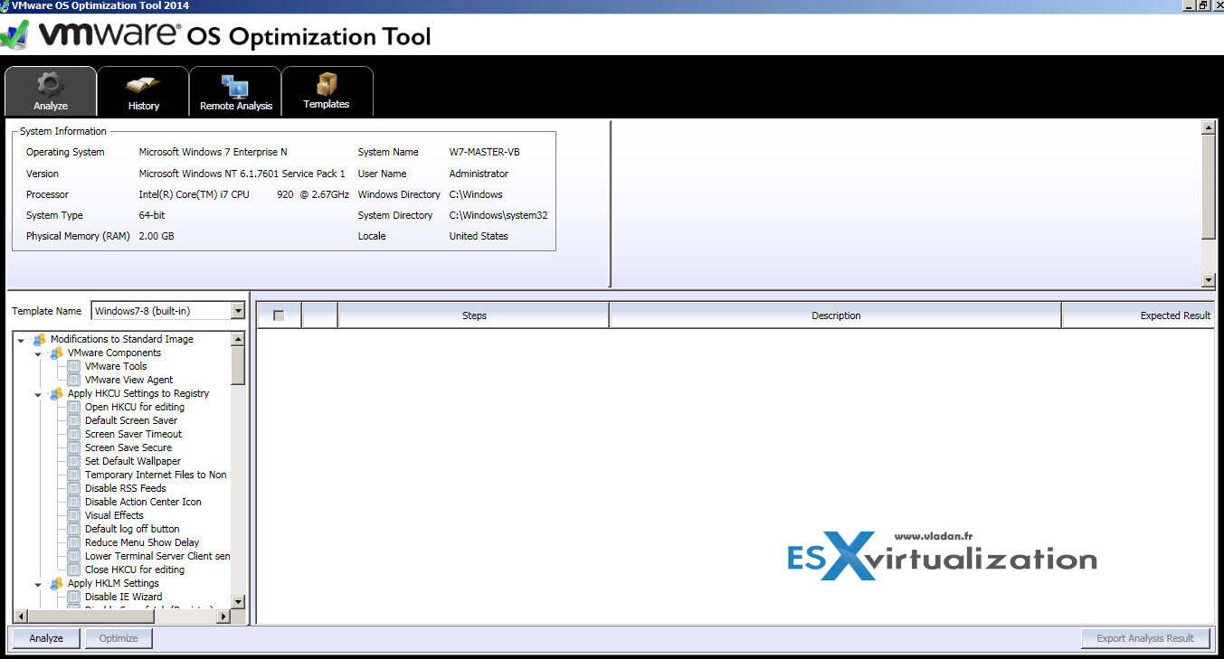Click the Screen Save Secure item icon
The height and width of the screenshot is (659, 1224).
click(74, 447)
